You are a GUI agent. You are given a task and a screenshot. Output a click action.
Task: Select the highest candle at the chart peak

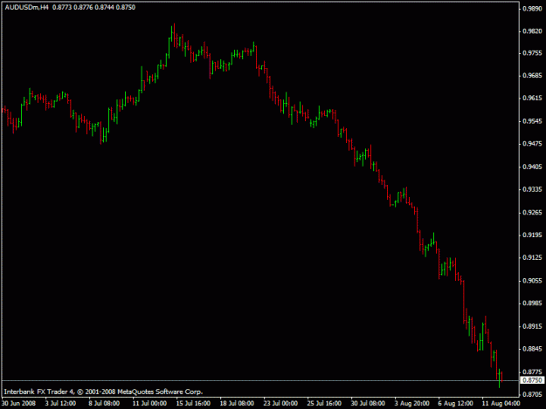174,37
